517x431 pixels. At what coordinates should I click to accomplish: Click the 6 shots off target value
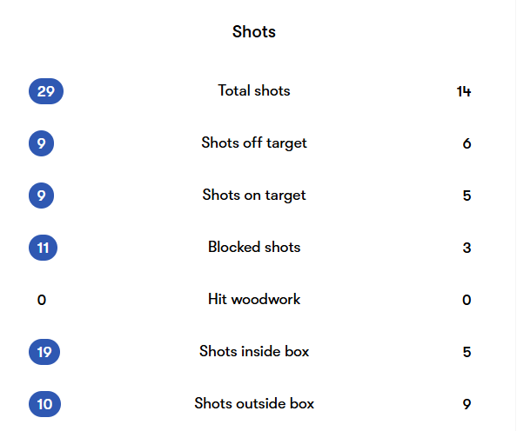pyautogui.click(x=467, y=143)
